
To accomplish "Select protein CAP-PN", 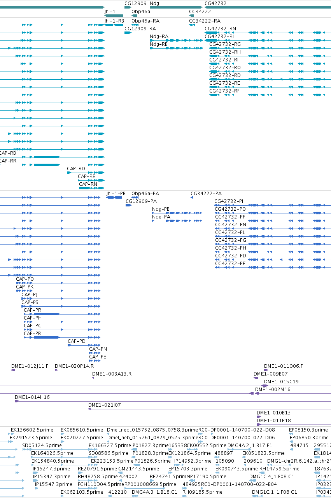I will pyautogui.click(x=98, y=349).
